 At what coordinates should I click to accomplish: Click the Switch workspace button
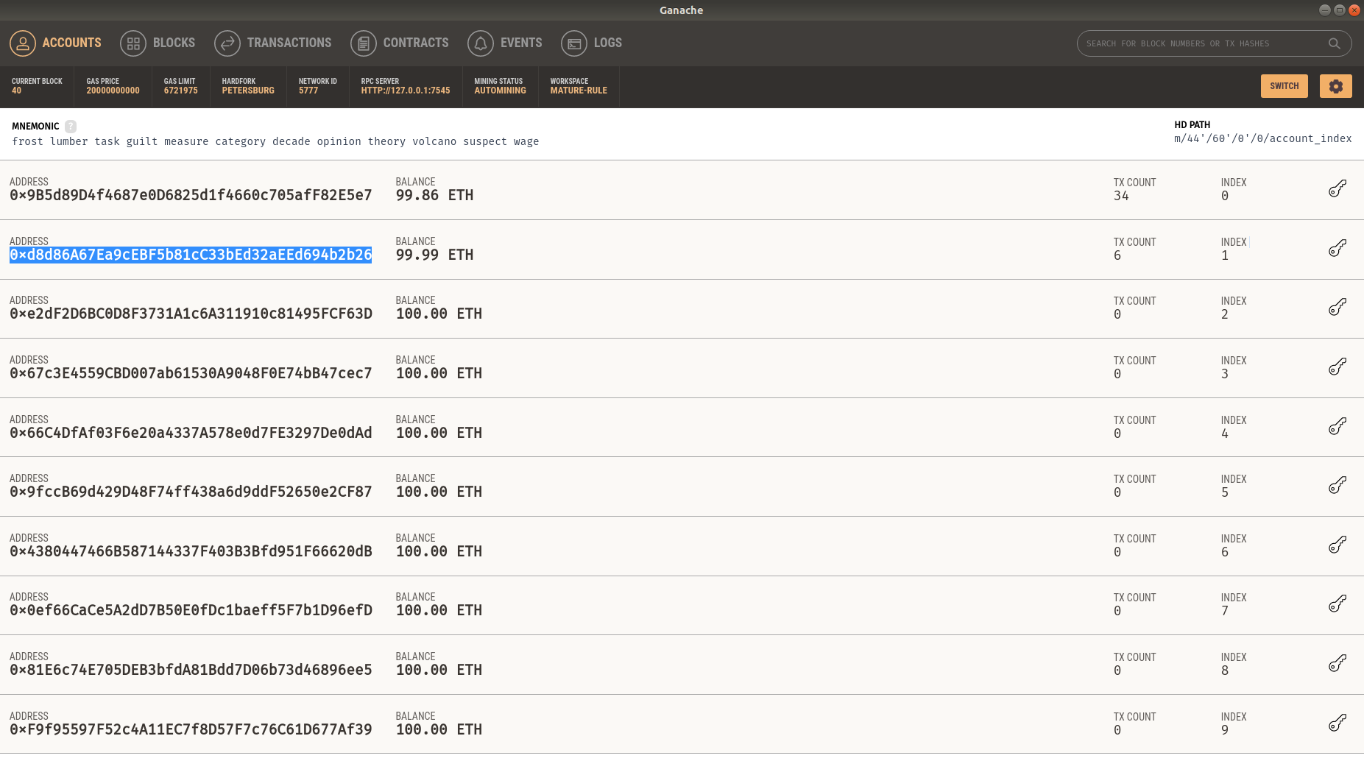(1284, 86)
